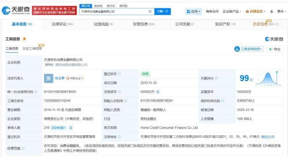Screen dimensions: 288x157
Task: Click the help icon next to 经营范围
Action: [23, 148]
